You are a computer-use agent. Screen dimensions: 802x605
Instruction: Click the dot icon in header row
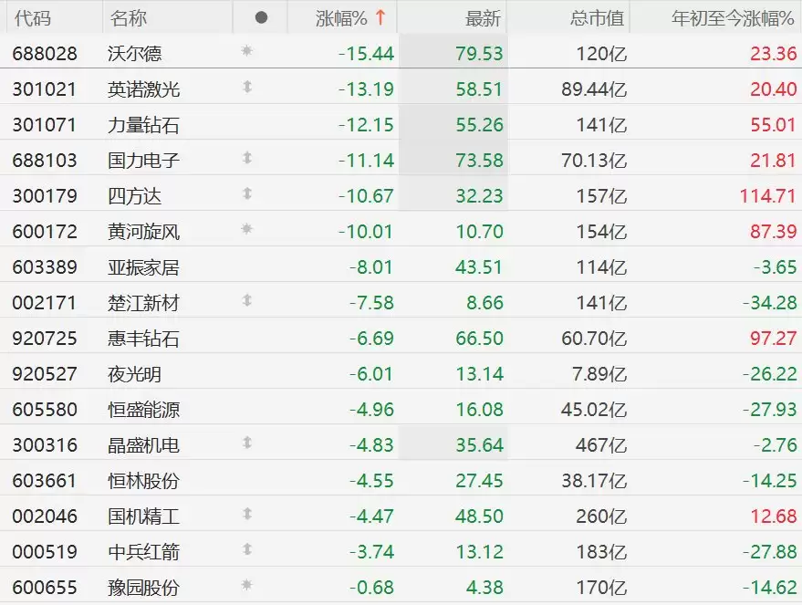tap(261, 18)
